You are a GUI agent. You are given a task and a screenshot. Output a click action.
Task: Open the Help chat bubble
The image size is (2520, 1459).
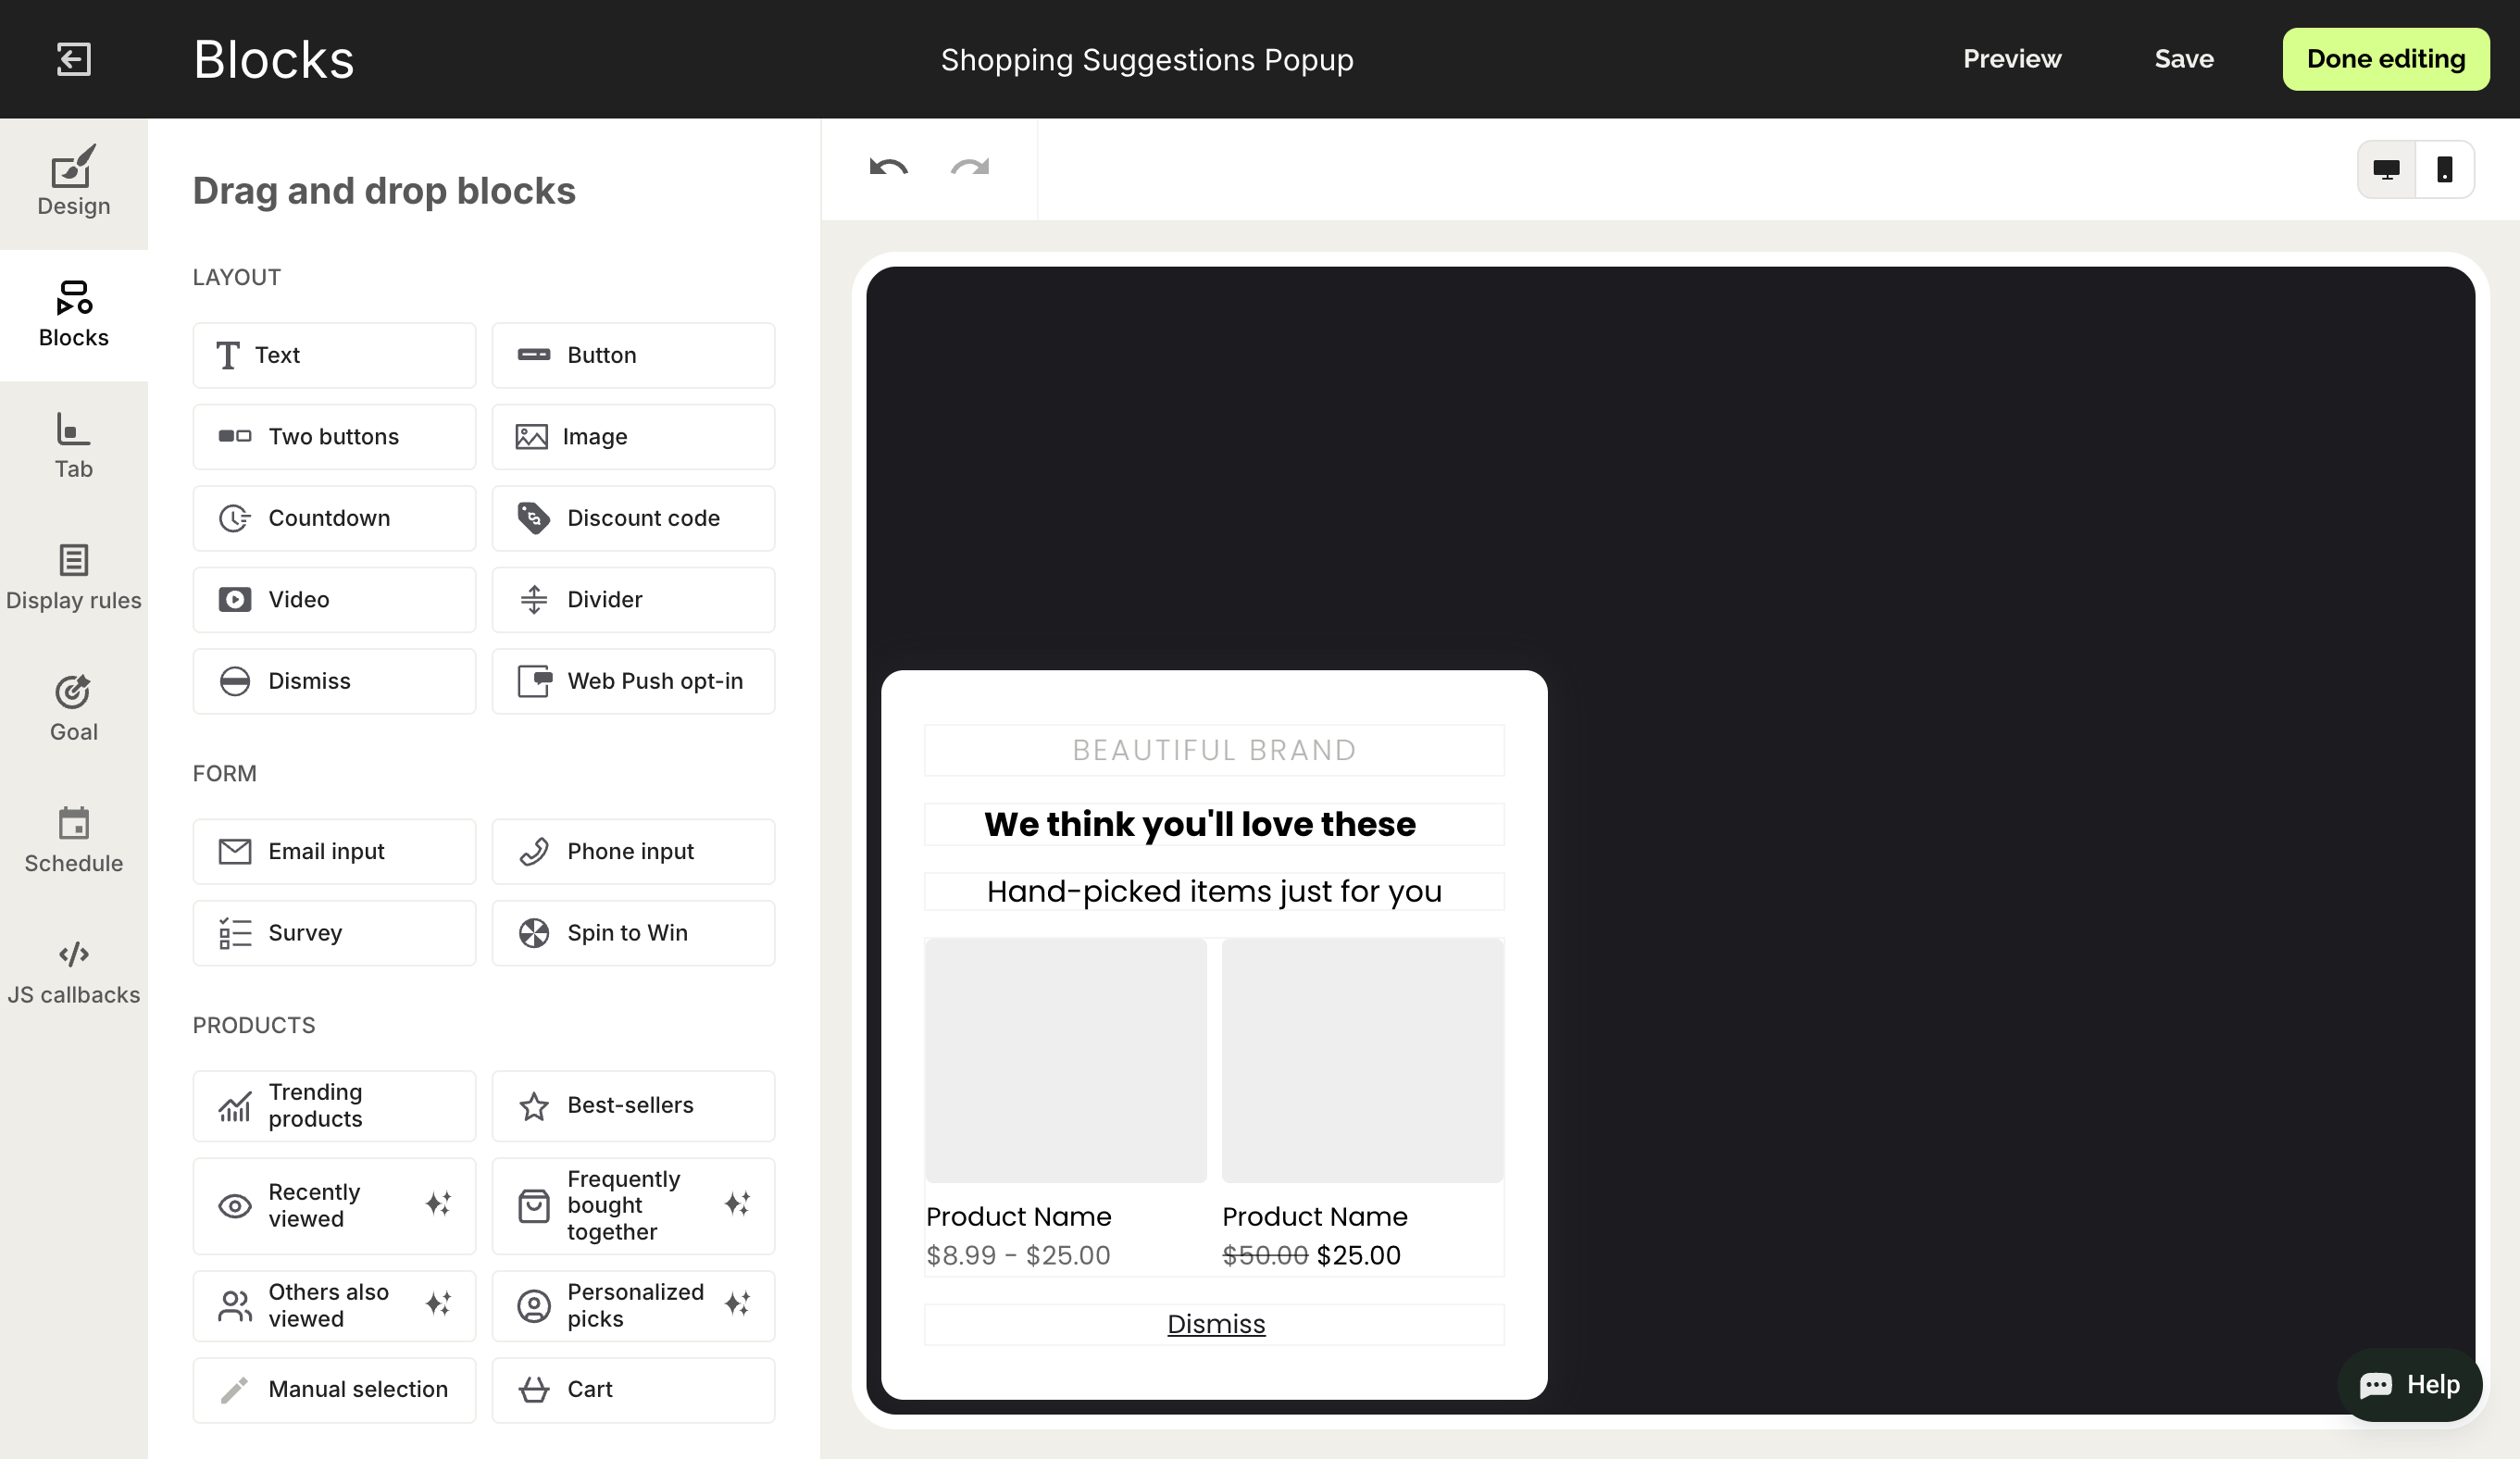(2411, 1385)
